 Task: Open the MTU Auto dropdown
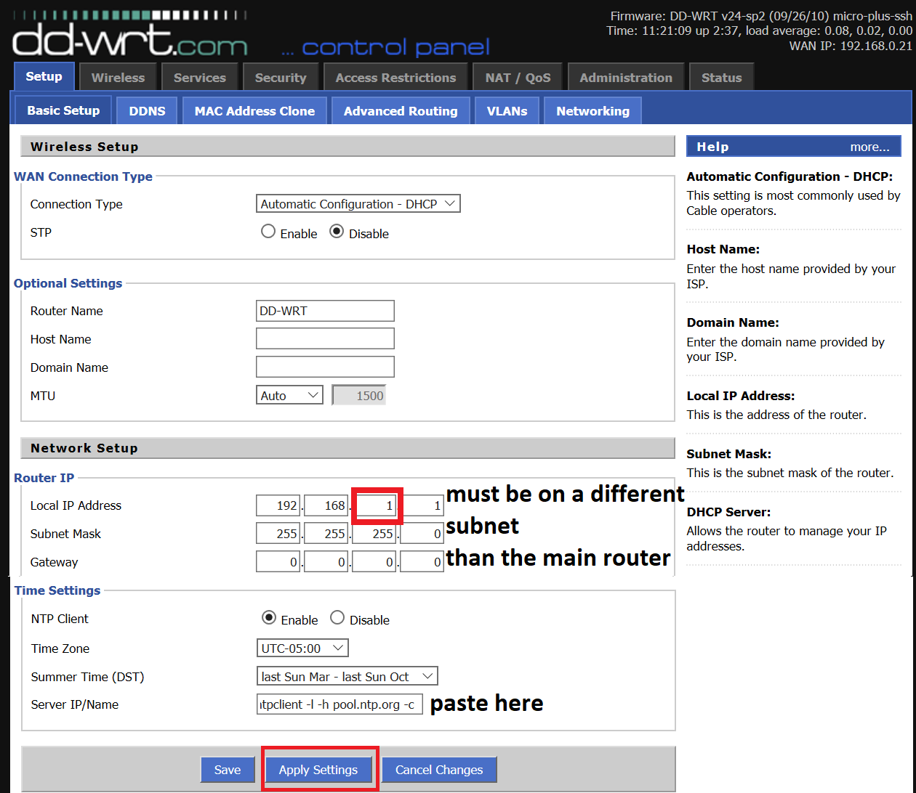(289, 395)
